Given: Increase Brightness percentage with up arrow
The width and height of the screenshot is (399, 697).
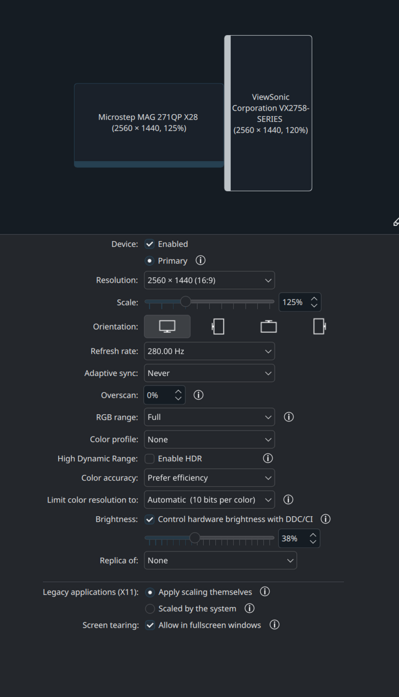Looking at the screenshot, I should (x=313, y=534).
